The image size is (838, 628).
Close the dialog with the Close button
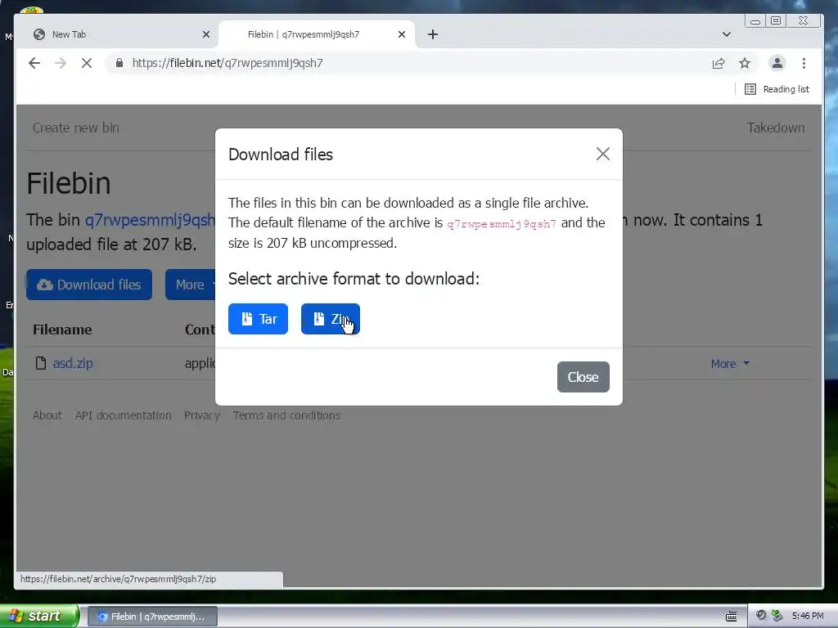[583, 377]
